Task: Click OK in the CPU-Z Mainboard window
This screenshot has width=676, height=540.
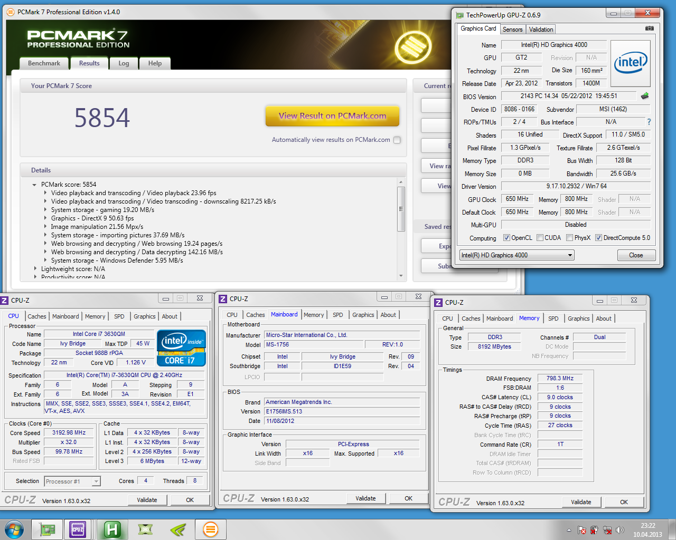Action: pos(408,498)
